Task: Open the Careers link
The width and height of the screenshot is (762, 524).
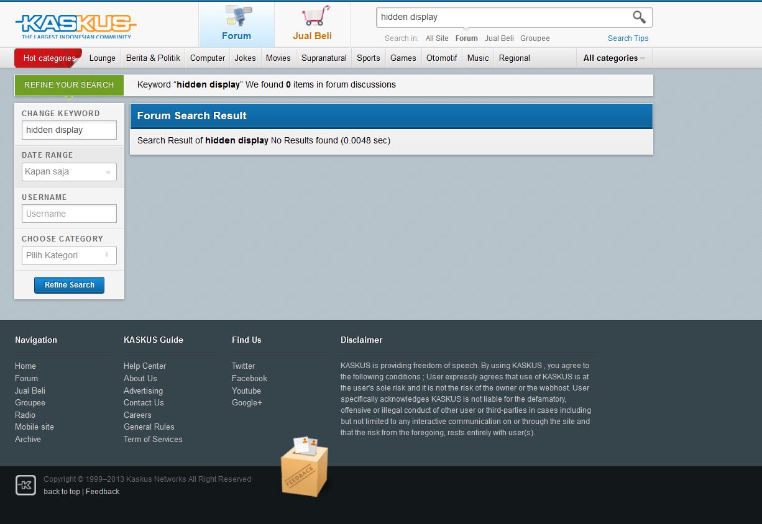Action: tap(137, 415)
